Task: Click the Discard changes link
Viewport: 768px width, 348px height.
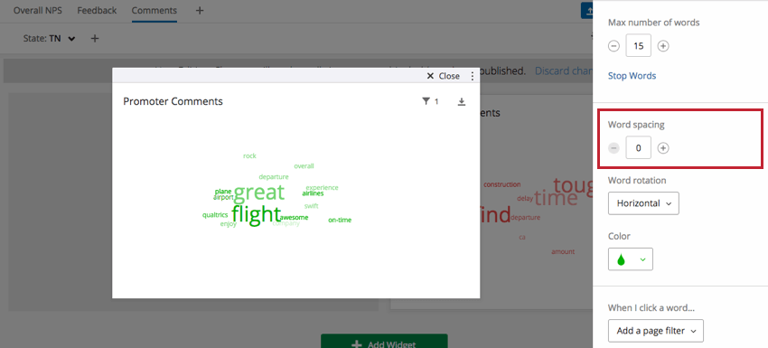Action: 564,71
